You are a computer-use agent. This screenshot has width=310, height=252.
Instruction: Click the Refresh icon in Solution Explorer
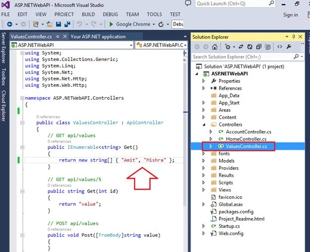250,47
